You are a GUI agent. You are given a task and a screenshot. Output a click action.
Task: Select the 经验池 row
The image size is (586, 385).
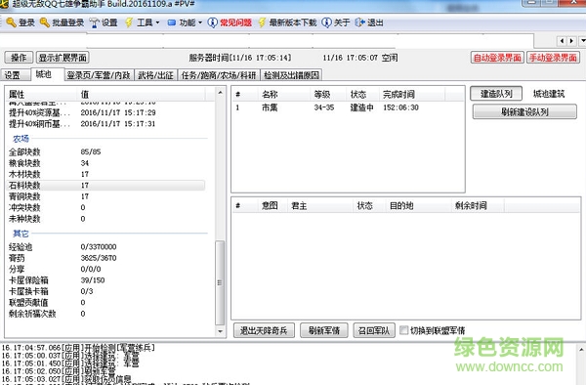coord(106,246)
